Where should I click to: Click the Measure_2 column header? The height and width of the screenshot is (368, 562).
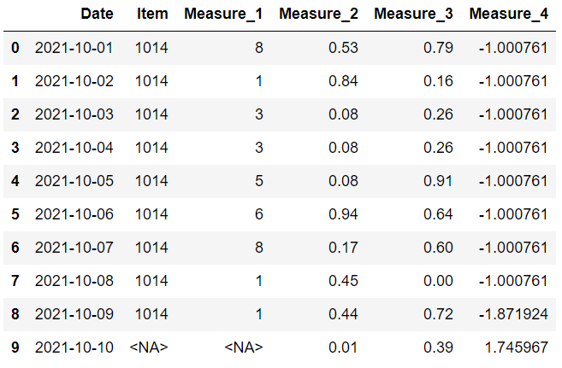tap(318, 15)
